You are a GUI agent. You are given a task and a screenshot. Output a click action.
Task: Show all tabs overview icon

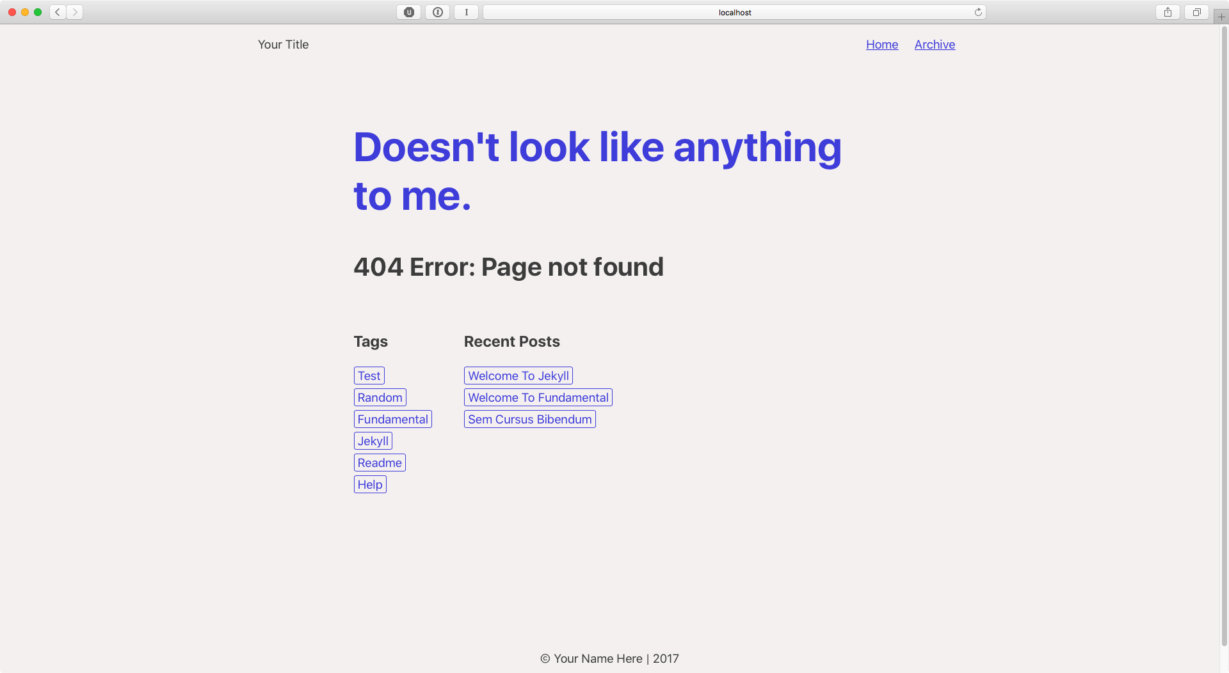[x=1197, y=12]
